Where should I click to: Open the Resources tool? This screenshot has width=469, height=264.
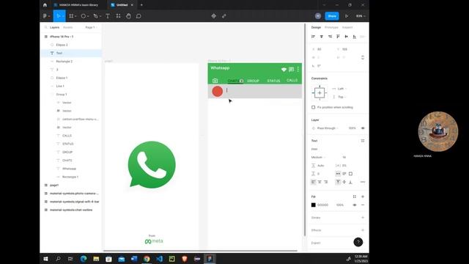(119, 16)
